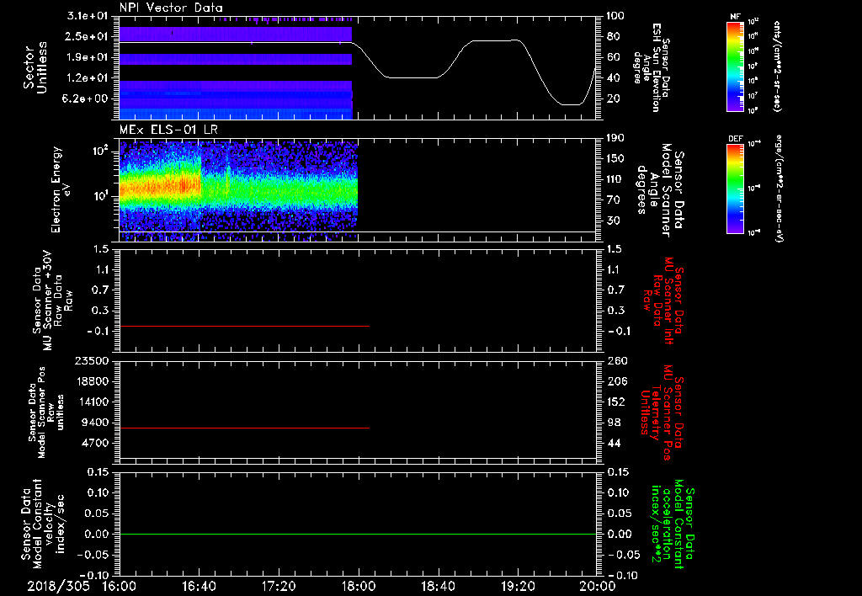Click the 23500 scanner position tick label
The height and width of the screenshot is (596, 862).
click(x=91, y=361)
